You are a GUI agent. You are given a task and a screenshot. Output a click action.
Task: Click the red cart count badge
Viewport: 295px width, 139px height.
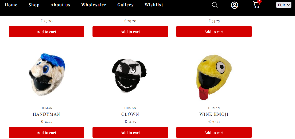[x=260, y=2]
